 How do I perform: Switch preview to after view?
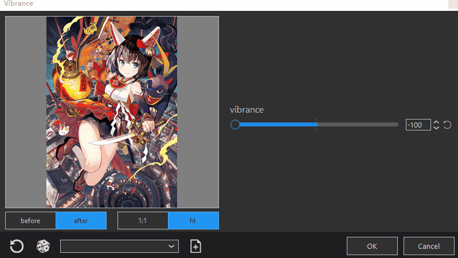81,221
